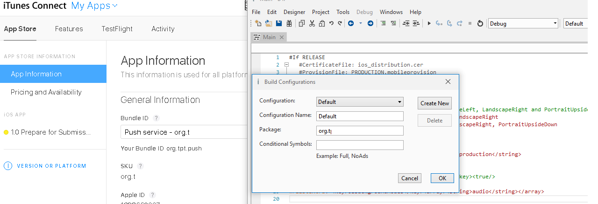The height and width of the screenshot is (204, 598).
Task: Collapse the code region on line 2
Action: (x=287, y=65)
